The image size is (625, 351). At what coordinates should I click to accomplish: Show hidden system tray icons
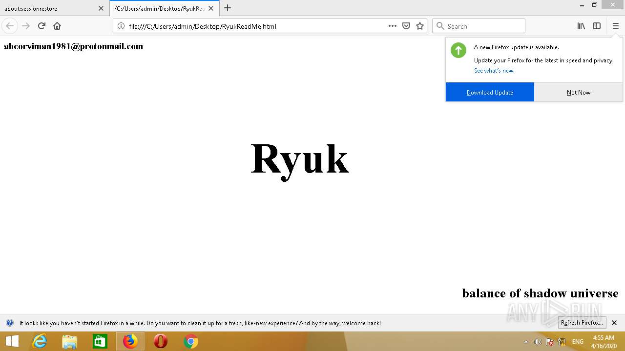(x=526, y=342)
